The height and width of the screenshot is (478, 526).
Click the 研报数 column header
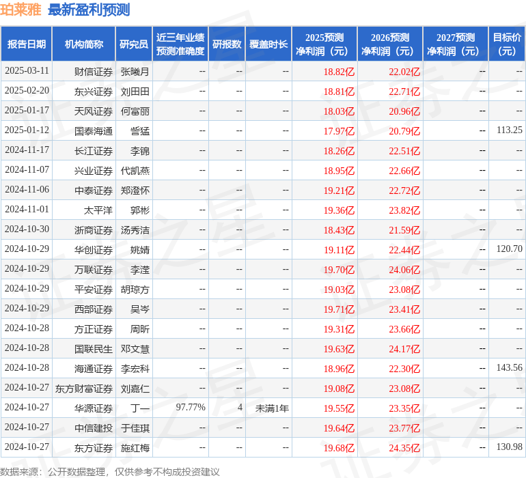(x=227, y=44)
